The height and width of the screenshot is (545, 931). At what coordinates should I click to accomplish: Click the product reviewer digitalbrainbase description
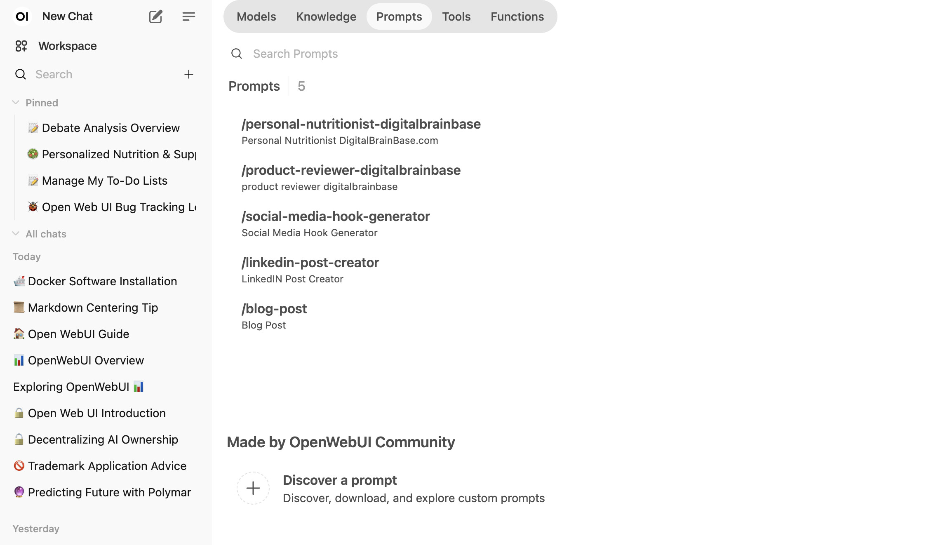[320, 187]
